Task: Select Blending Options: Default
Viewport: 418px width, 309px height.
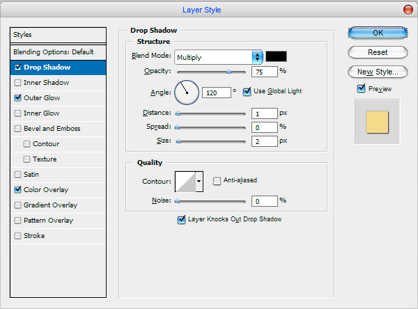Action: click(58, 52)
